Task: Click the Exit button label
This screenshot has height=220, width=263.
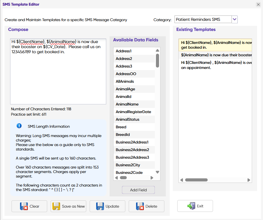Action: 200,206
